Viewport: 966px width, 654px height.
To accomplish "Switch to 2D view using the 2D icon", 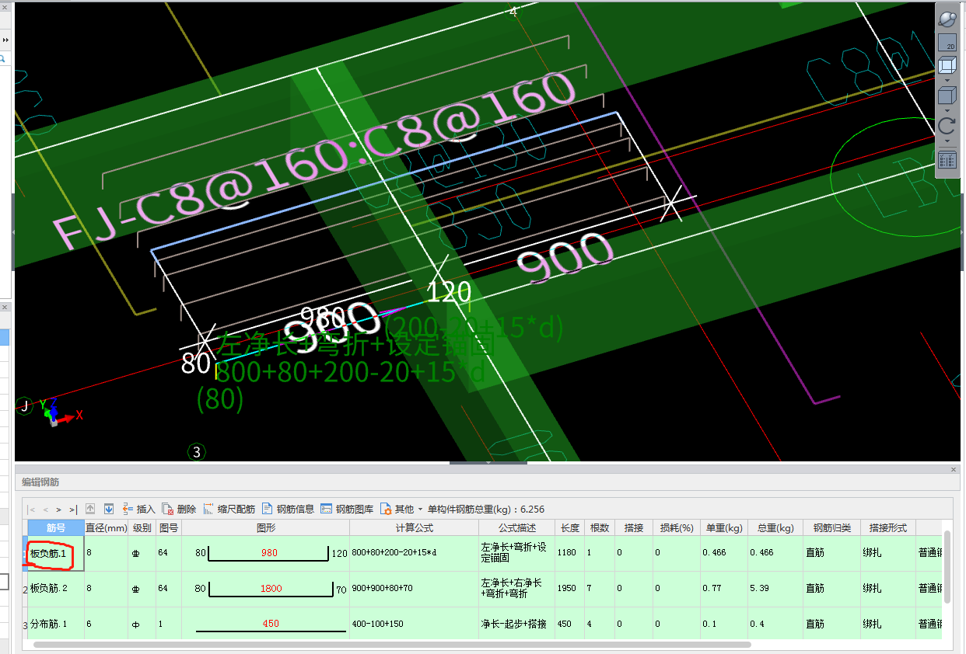I will pyautogui.click(x=947, y=43).
